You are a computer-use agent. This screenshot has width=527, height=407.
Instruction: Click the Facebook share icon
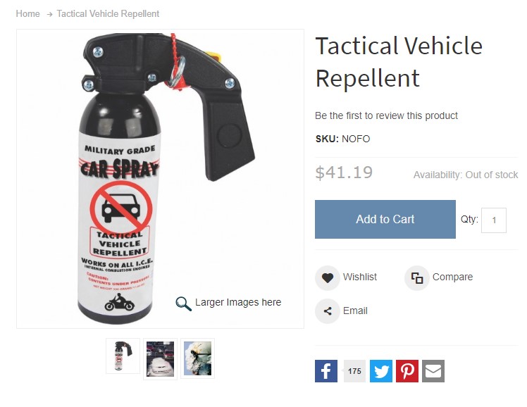pos(326,371)
